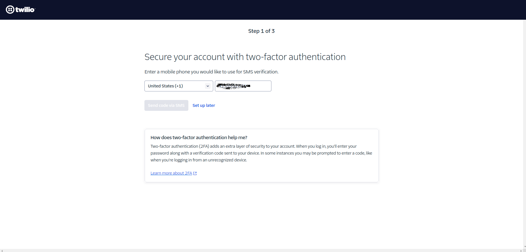This screenshot has height=252, width=526.
Task: Click the Secure your account heading
Action: 245,57
